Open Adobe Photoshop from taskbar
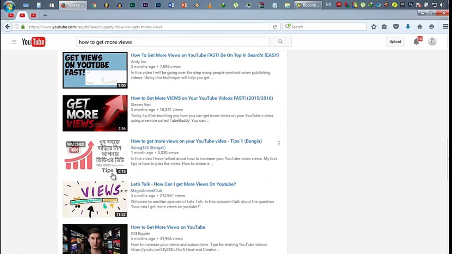452x254 pixels. pos(158,5)
